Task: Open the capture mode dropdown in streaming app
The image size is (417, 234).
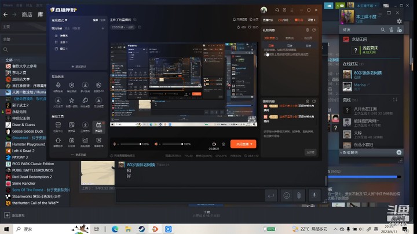Action: [x=59, y=20]
